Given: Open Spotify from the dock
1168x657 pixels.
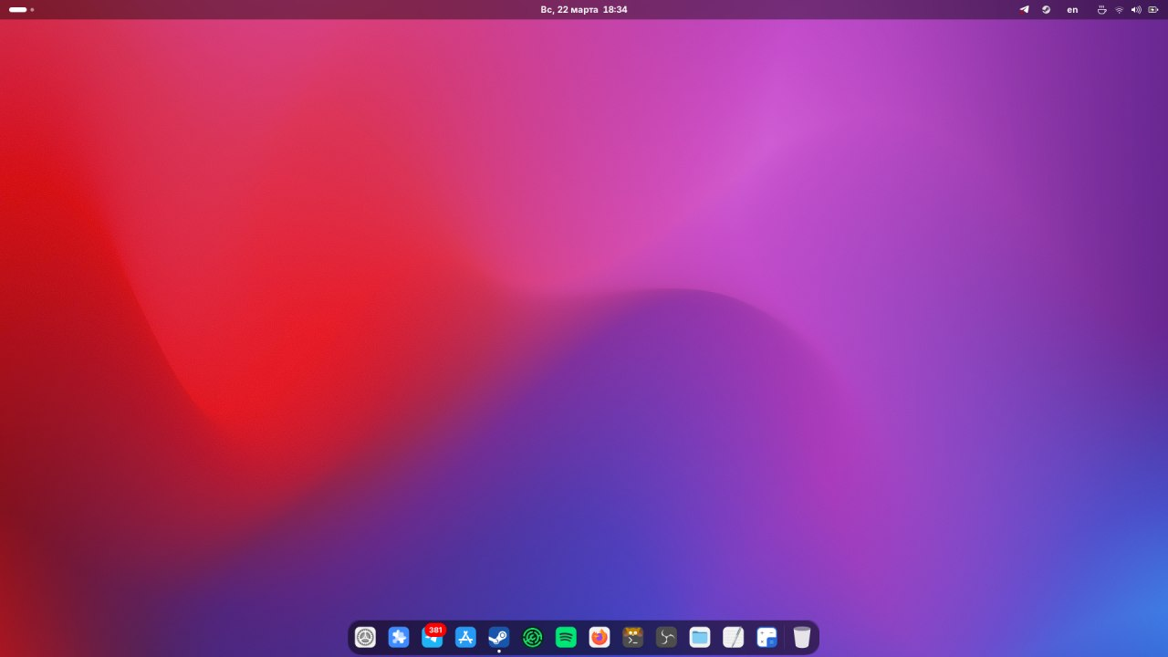Looking at the screenshot, I should 566,637.
